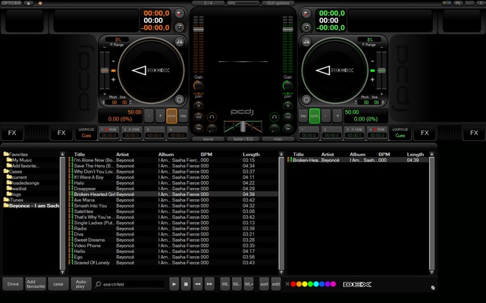Click the padlock icon next to OPTIONS

29,3
